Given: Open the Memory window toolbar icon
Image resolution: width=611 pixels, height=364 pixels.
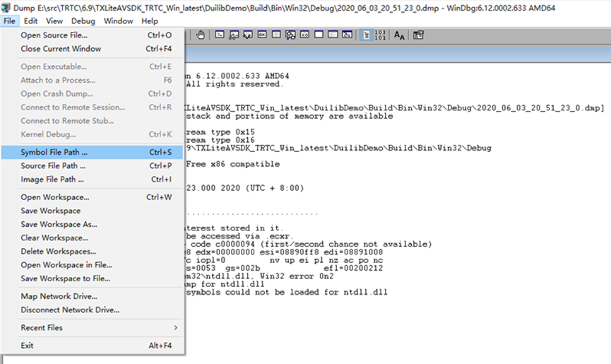Looking at the screenshot, I should coord(276,35).
